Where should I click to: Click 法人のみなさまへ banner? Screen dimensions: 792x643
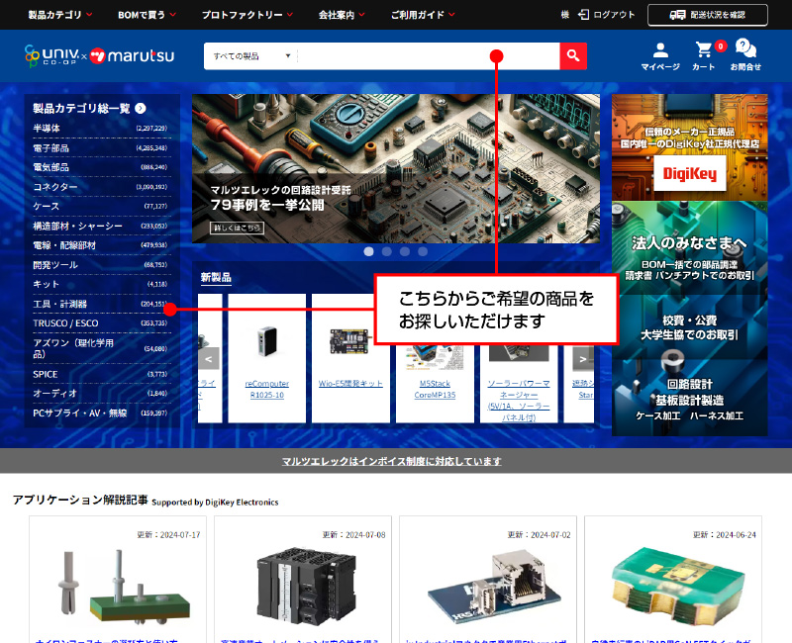(689, 249)
